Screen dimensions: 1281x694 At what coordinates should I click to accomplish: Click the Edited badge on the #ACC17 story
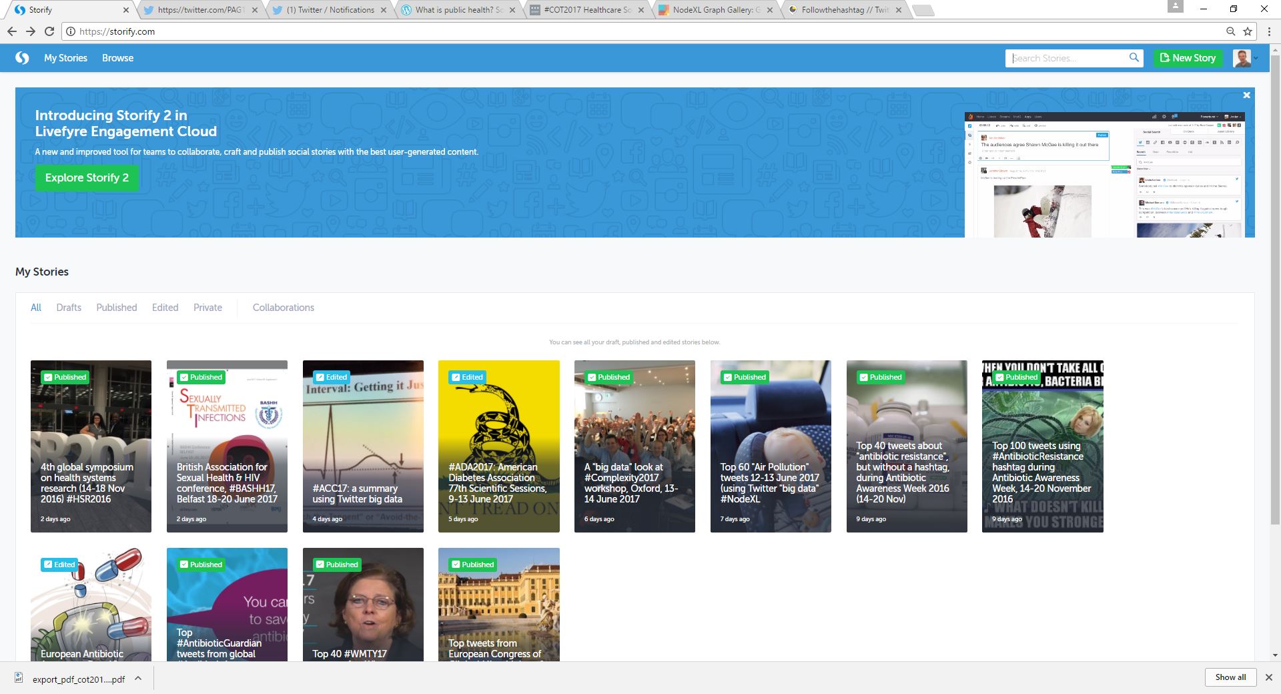point(332,377)
